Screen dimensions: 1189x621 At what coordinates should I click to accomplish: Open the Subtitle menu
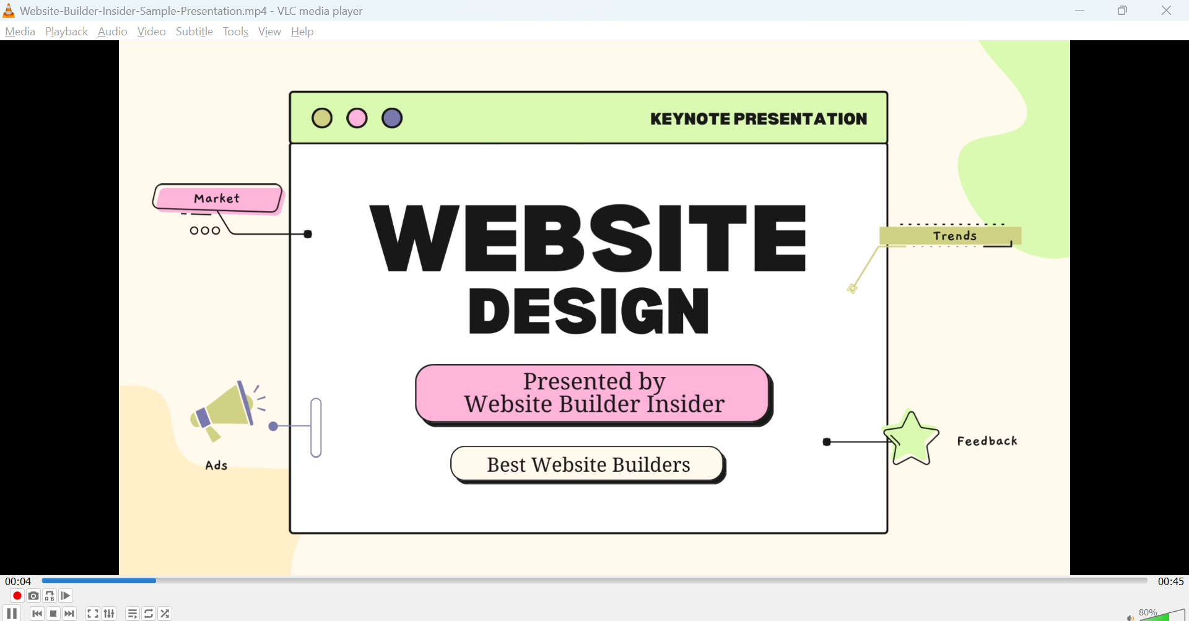click(194, 32)
